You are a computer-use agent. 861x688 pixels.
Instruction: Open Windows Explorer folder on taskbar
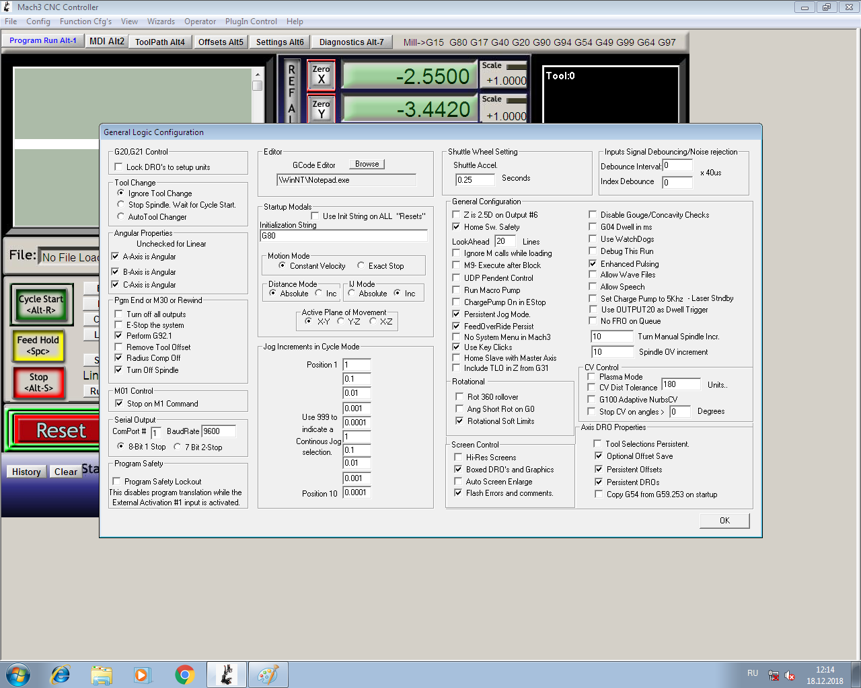[x=102, y=675]
